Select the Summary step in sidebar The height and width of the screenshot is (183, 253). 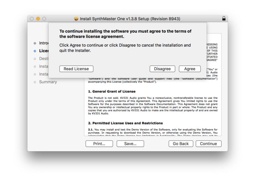pos(48,82)
